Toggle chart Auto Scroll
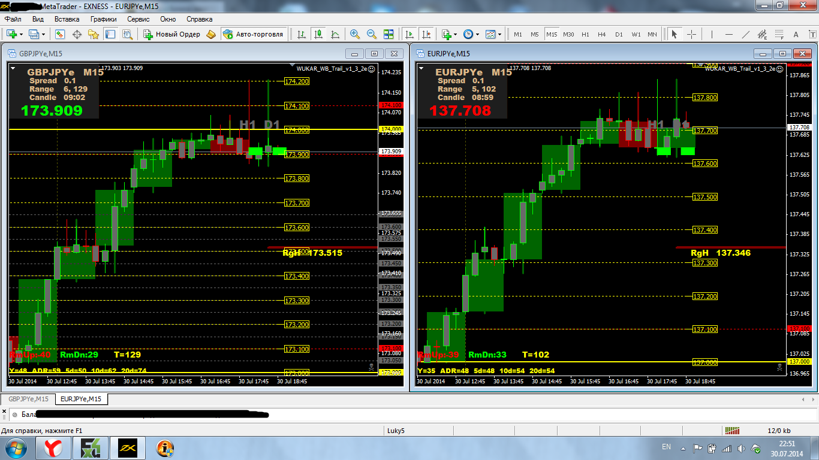The height and width of the screenshot is (460, 819). 409,34
